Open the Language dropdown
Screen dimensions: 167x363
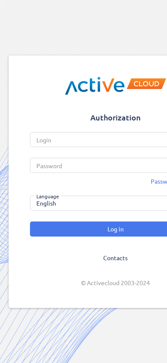click(98, 203)
